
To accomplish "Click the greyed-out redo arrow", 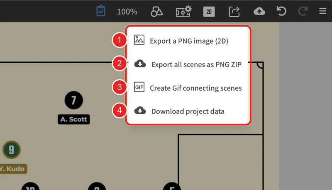I will [303, 11].
